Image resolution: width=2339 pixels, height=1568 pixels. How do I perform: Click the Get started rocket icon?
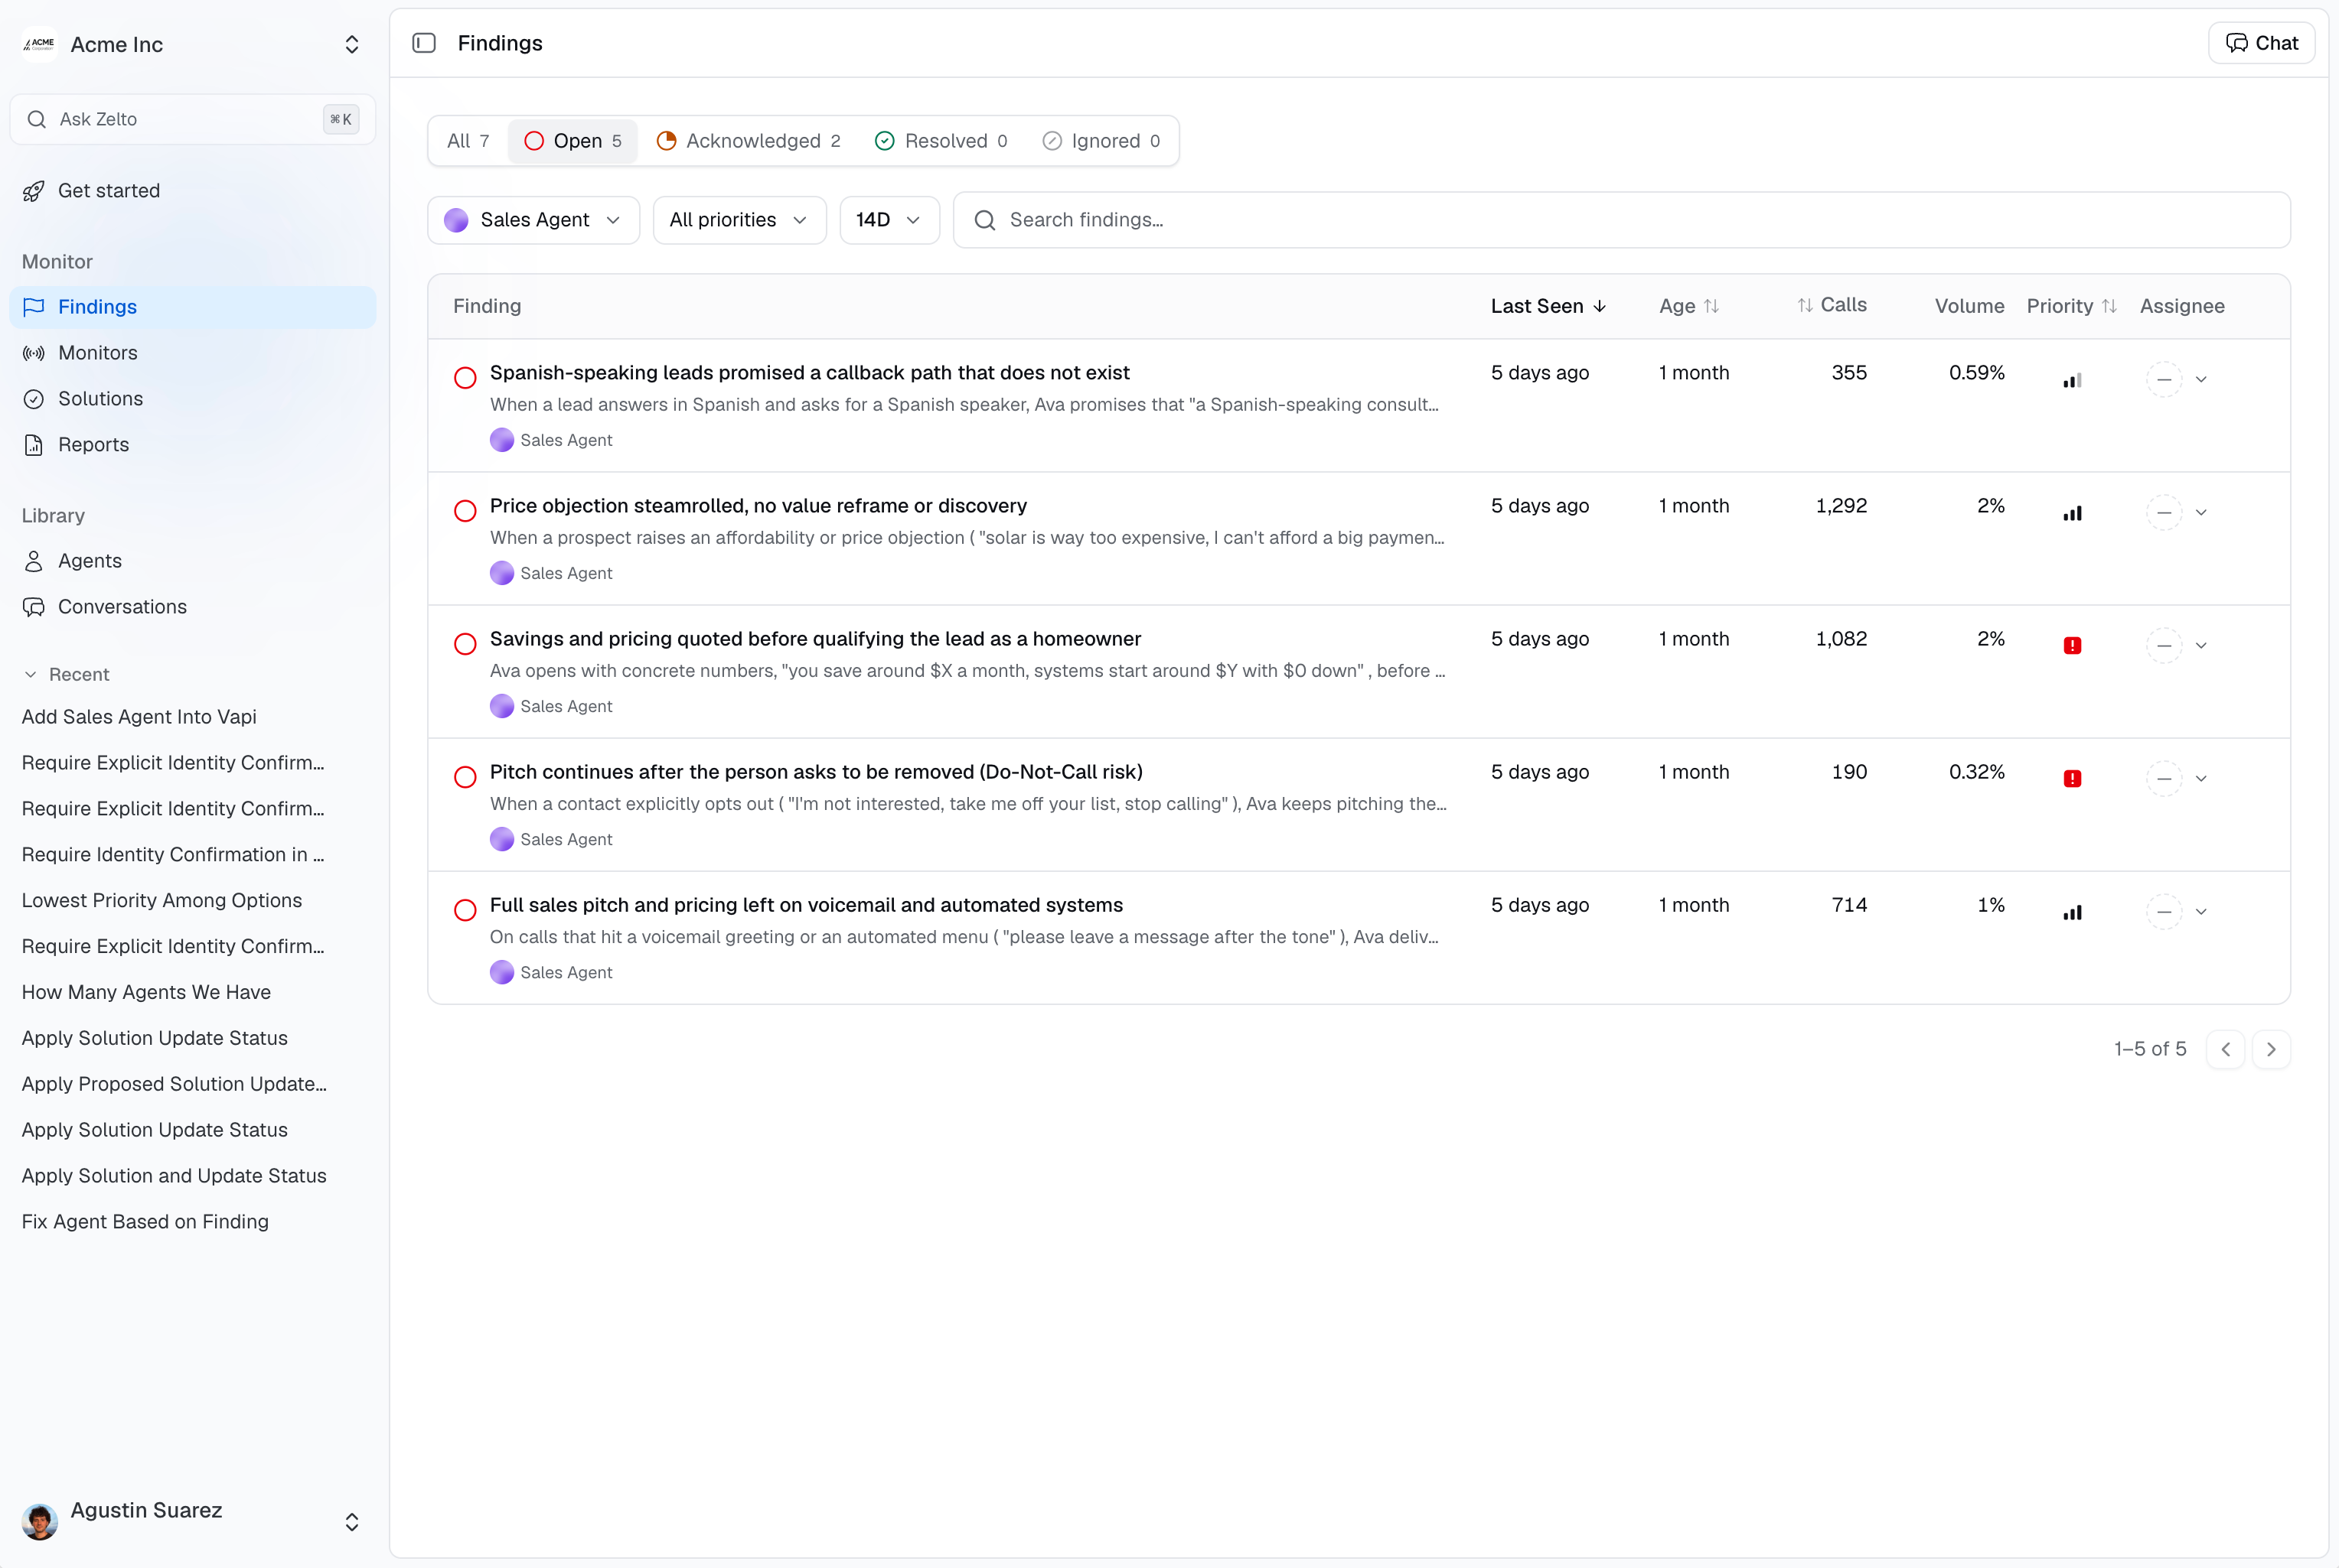(34, 191)
